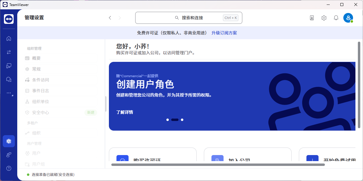This screenshot has height=181, width=363.
Task: Open the 加入公司 card
Action: 248,154
